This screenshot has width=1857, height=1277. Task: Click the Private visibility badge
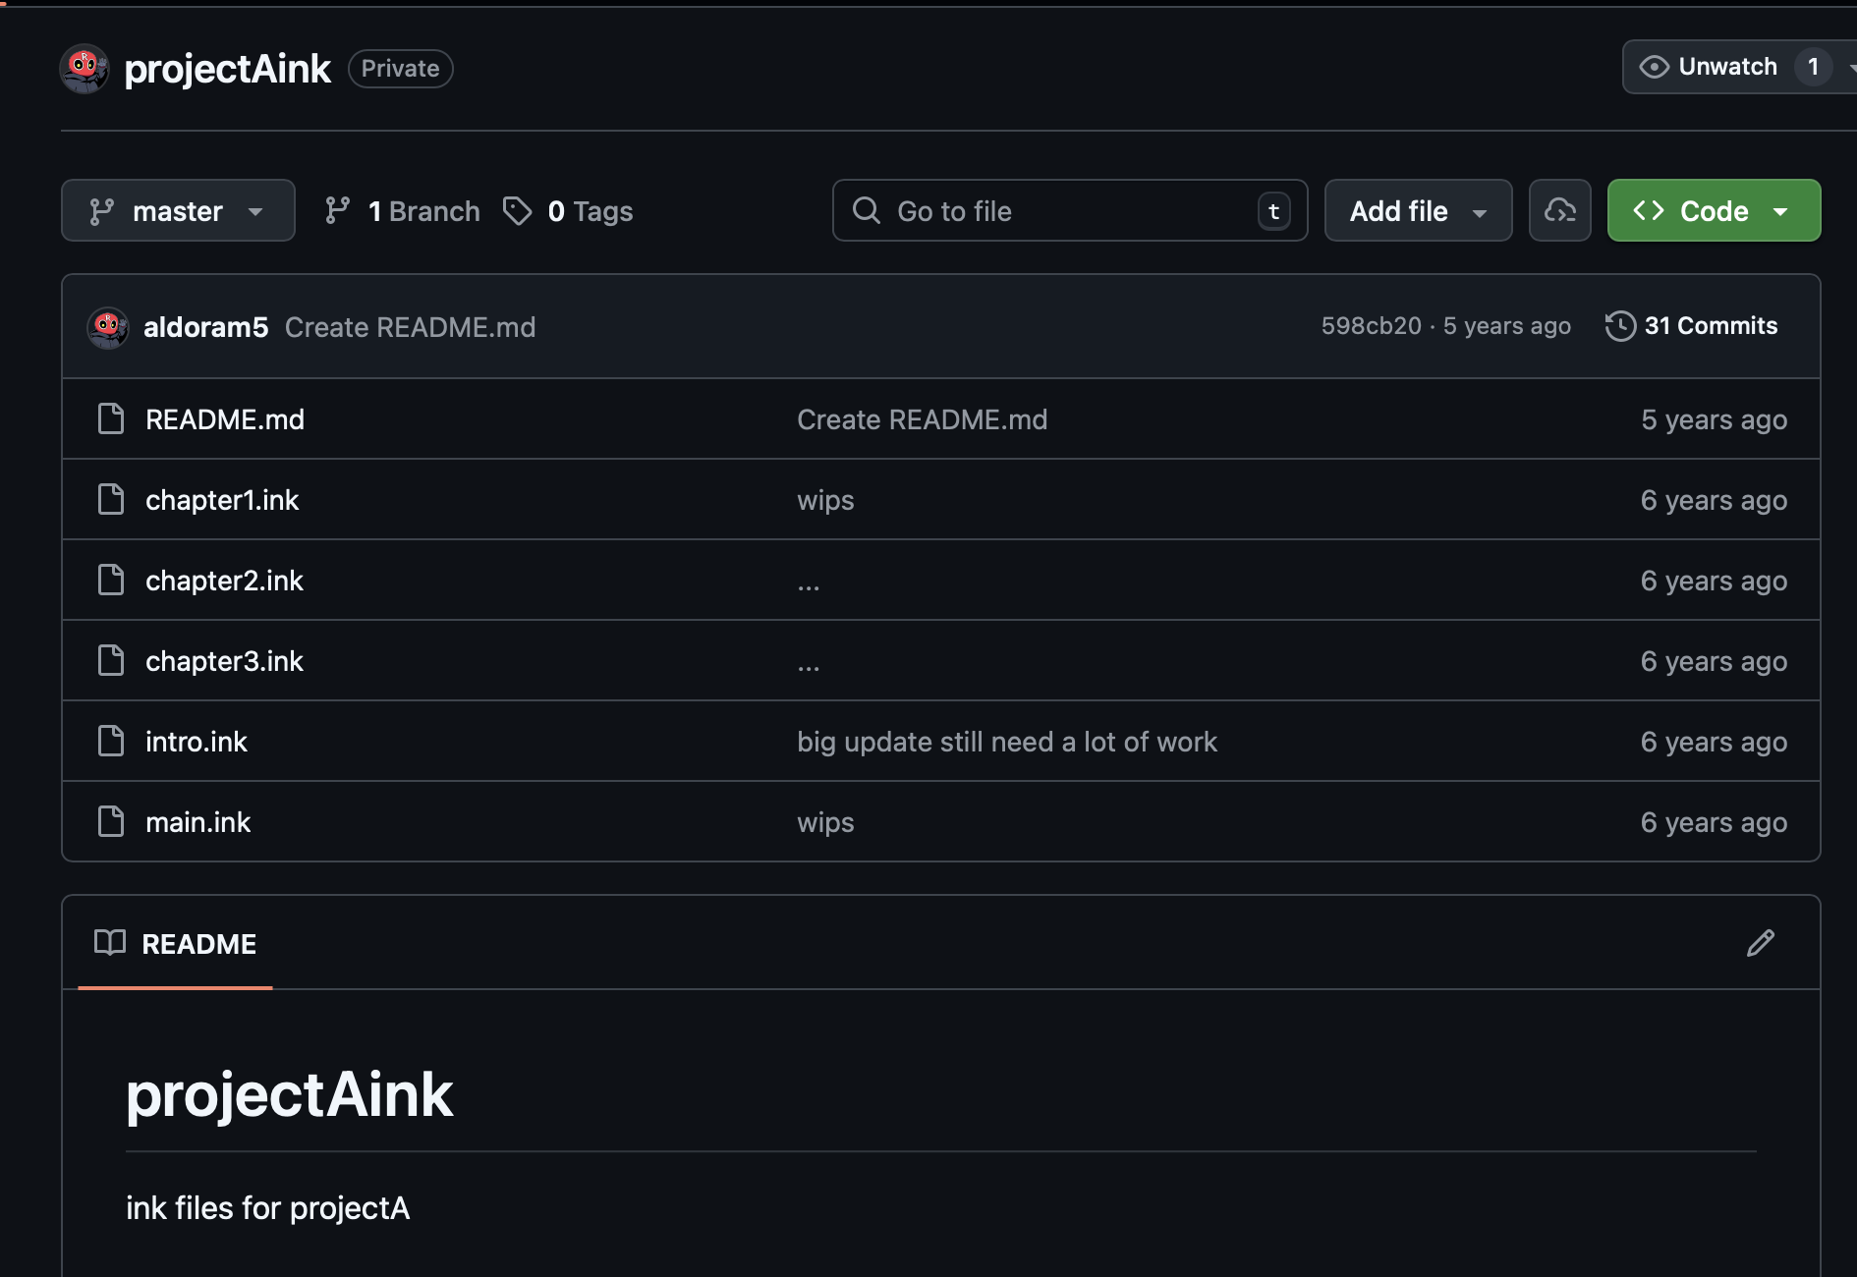coord(400,69)
